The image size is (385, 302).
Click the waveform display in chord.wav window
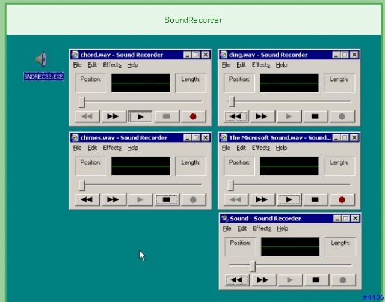pyautogui.click(x=140, y=83)
